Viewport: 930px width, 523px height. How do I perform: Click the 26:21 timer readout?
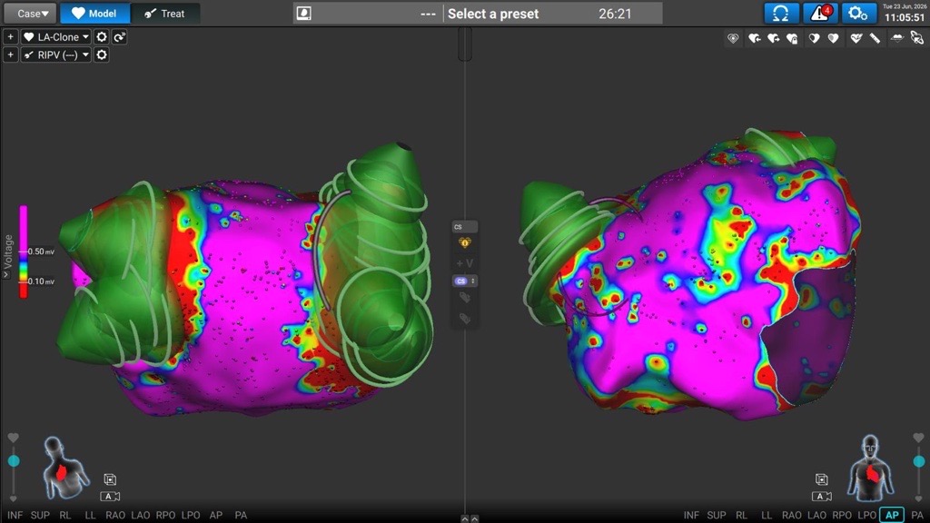tap(615, 14)
